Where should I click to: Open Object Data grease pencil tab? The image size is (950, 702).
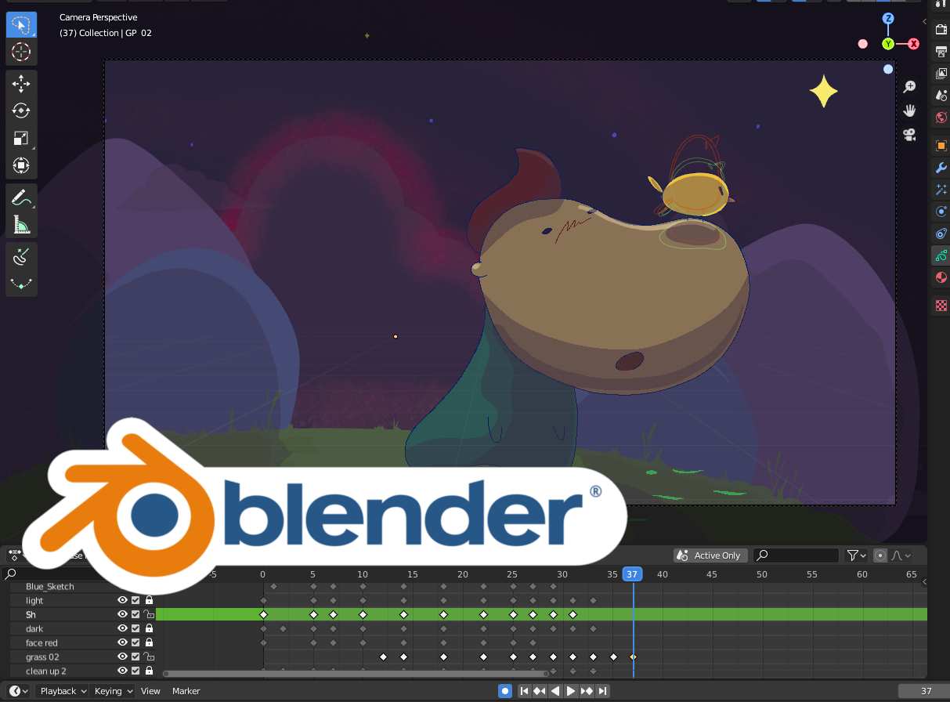click(x=941, y=255)
